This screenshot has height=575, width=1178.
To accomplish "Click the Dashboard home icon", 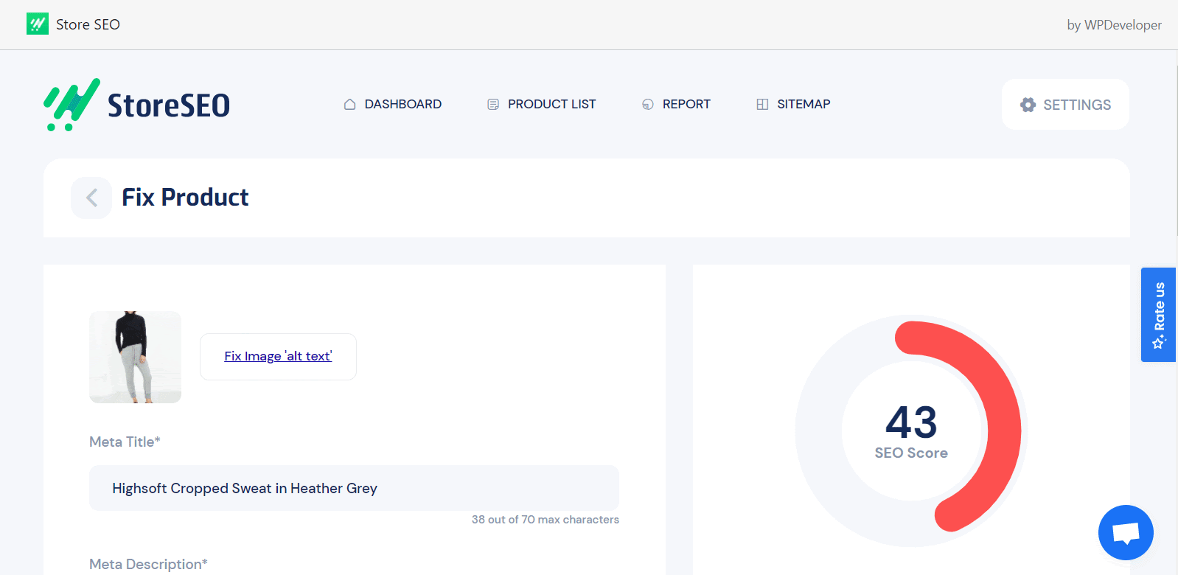I will click(x=349, y=105).
